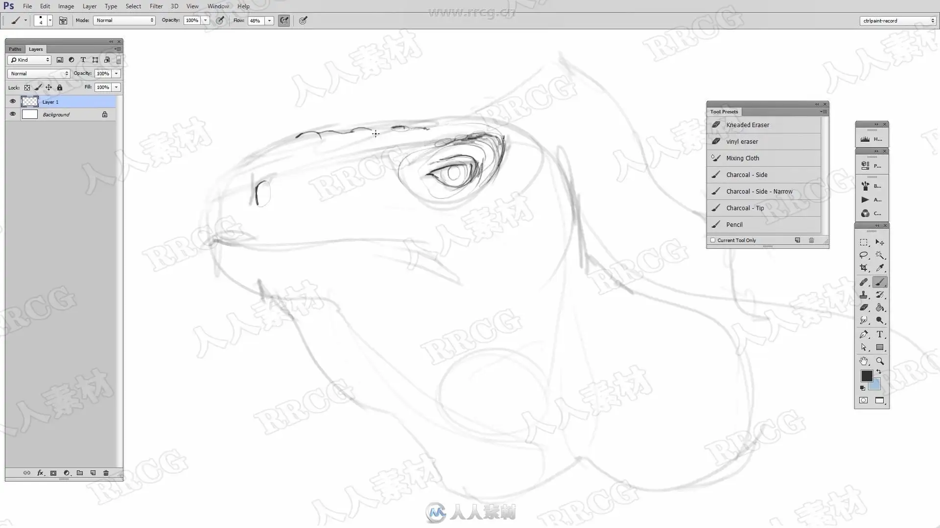Choose the Kneaded Eraser preset
Image resolution: width=940 pixels, height=528 pixels.
(x=747, y=125)
